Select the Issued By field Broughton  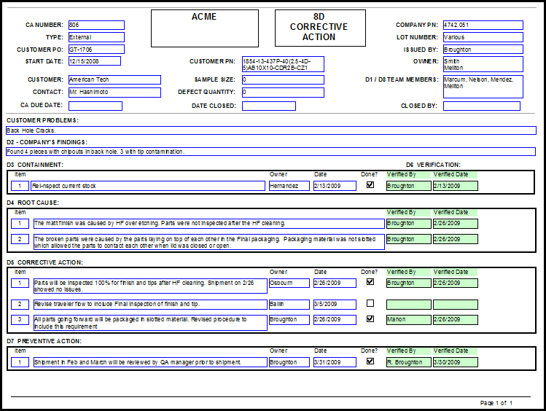[x=483, y=50]
